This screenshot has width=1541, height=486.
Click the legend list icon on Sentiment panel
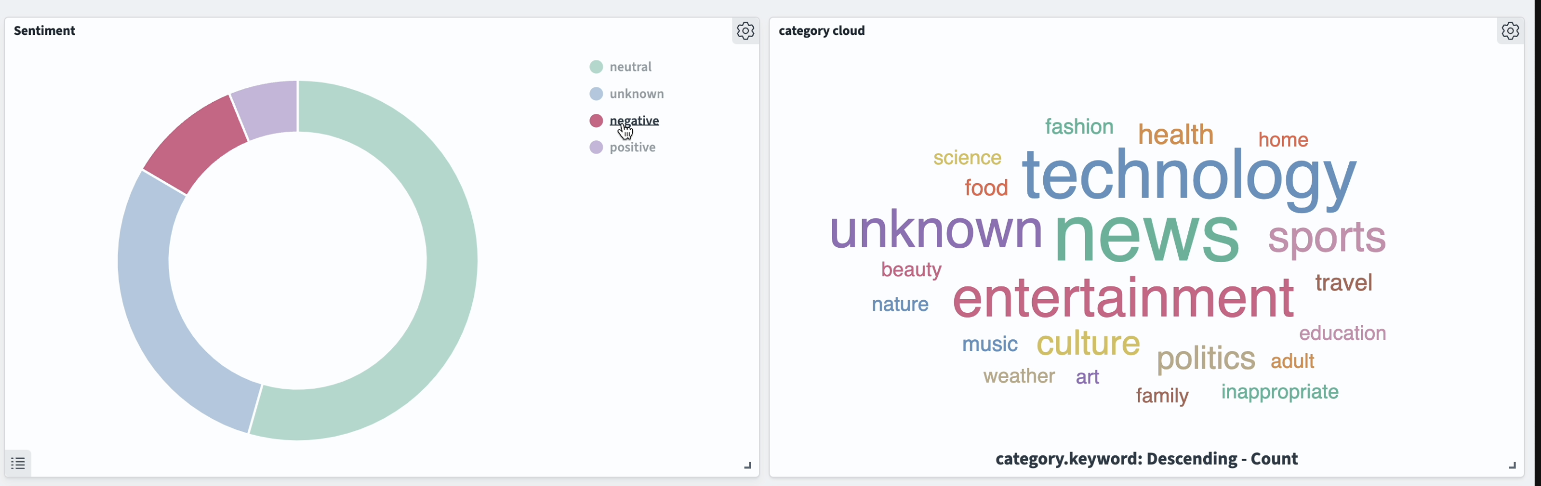pos(17,463)
